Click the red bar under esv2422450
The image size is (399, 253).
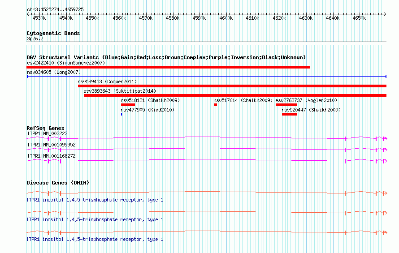click(x=168, y=67)
